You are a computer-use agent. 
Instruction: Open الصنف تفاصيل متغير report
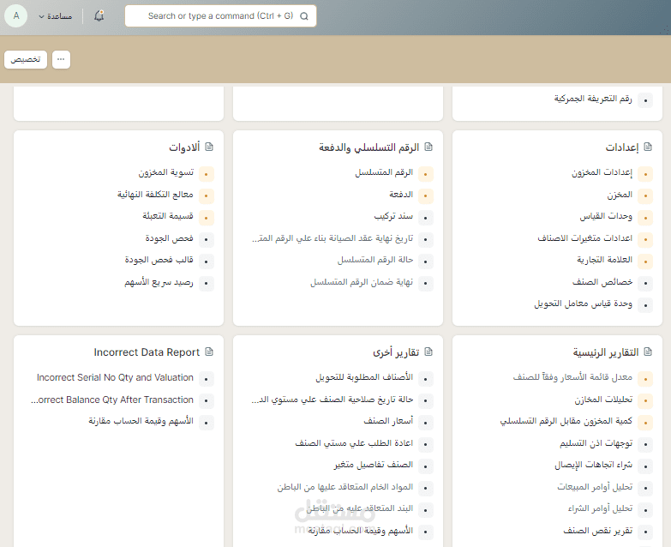374,465
